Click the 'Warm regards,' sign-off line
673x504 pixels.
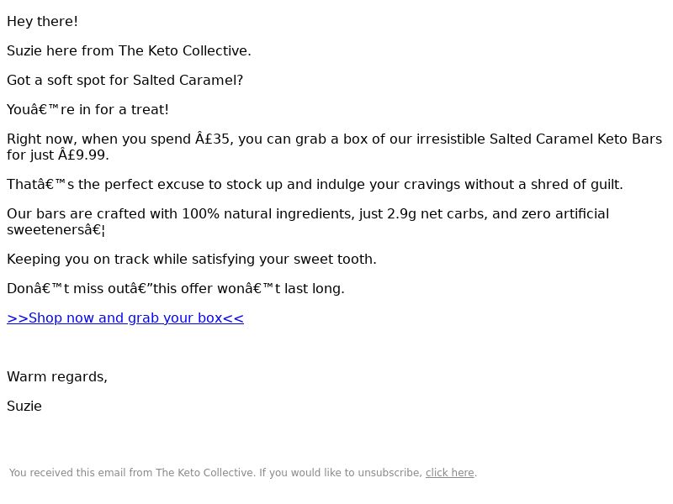tap(57, 377)
